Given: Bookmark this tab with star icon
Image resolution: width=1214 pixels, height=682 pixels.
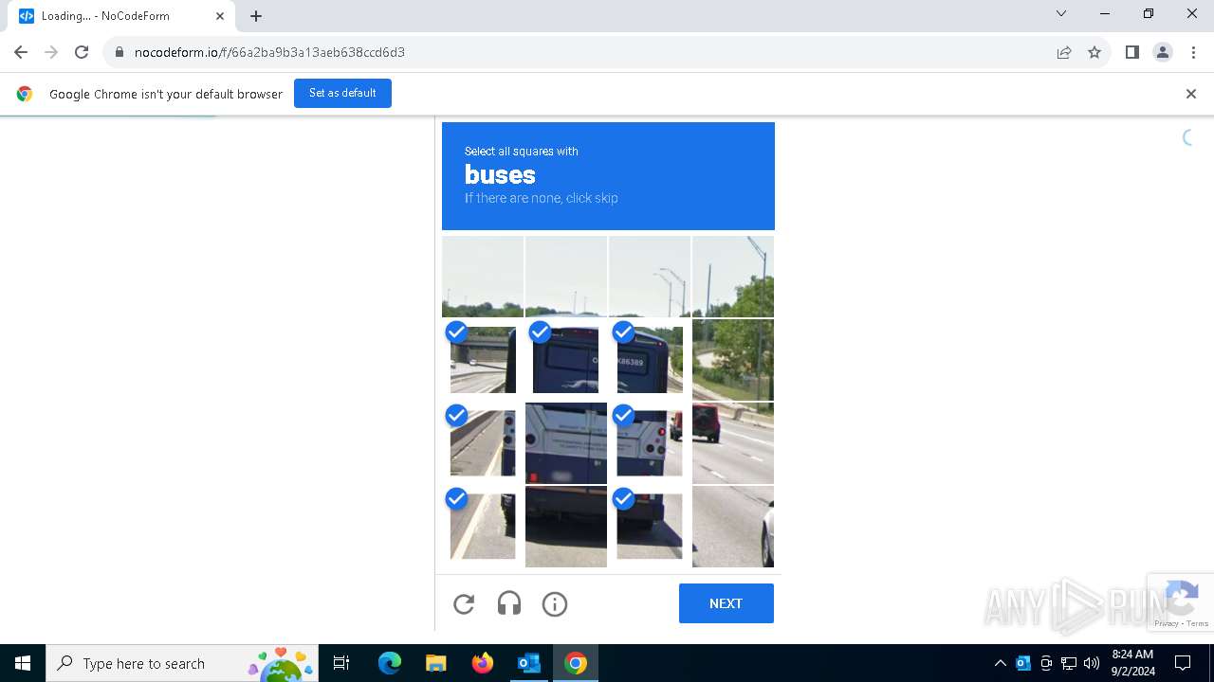Looking at the screenshot, I should pos(1094,52).
